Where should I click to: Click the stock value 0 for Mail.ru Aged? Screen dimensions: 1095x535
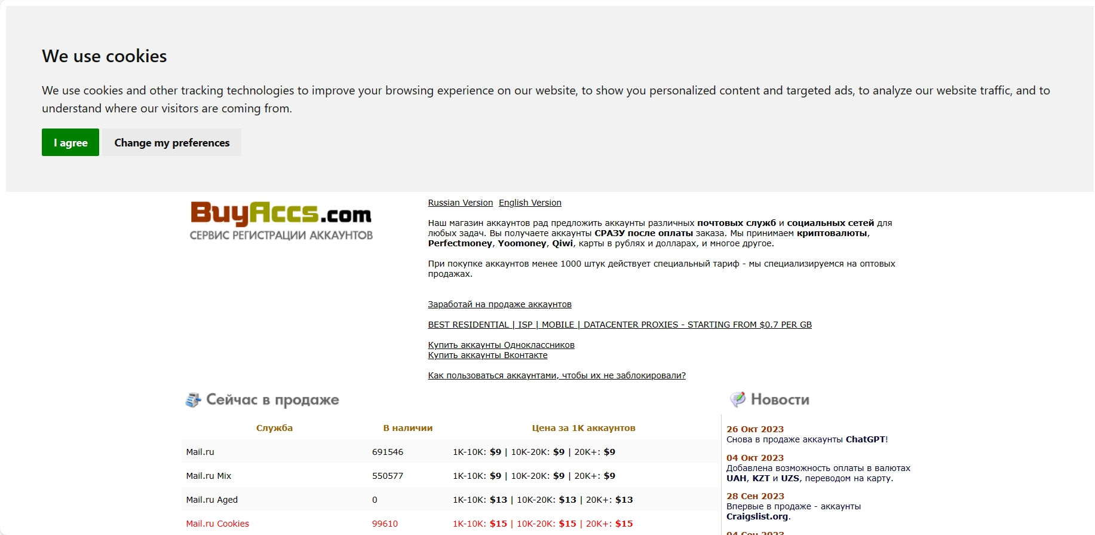(x=375, y=500)
